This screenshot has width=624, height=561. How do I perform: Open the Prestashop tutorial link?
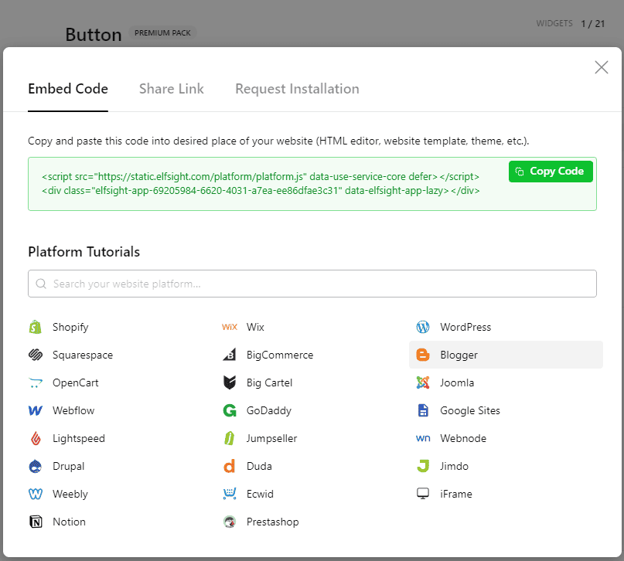point(273,522)
